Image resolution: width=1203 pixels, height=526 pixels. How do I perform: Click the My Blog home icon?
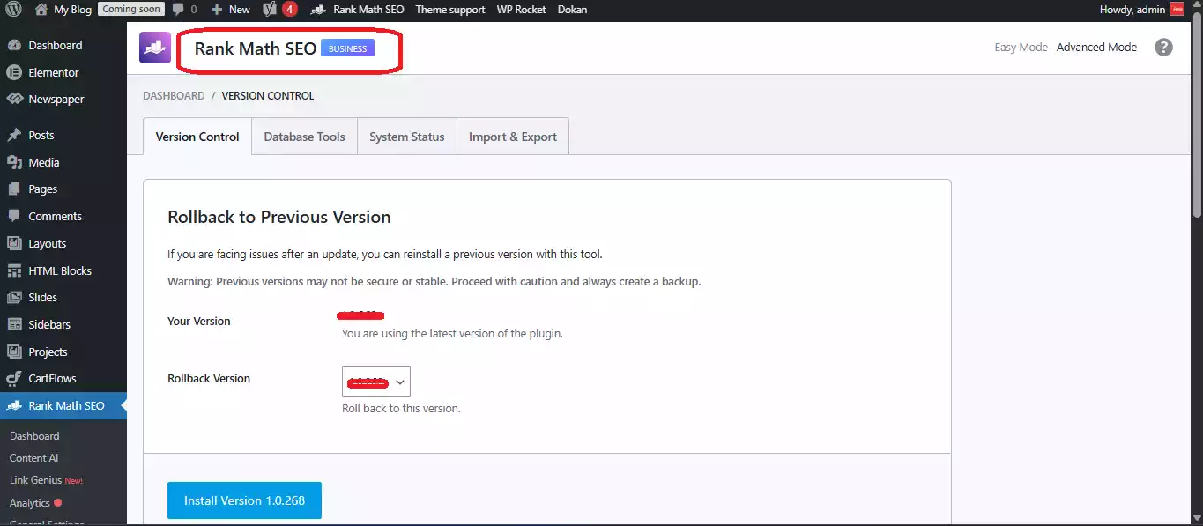coord(41,10)
